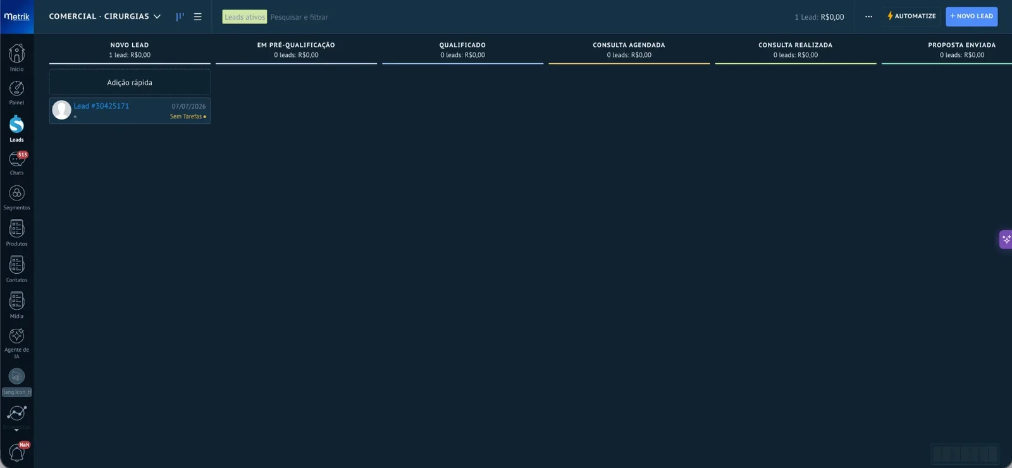The height and width of the screenshot is (468, 1012).
Task: Open notifications bell with NaN badge
Action: (x=16, y=453)
